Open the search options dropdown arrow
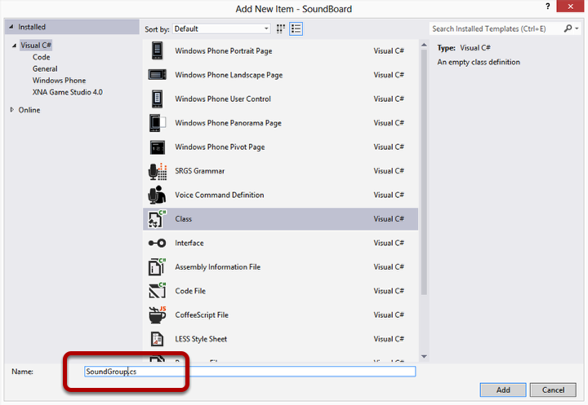 click(x=577, y=29)
